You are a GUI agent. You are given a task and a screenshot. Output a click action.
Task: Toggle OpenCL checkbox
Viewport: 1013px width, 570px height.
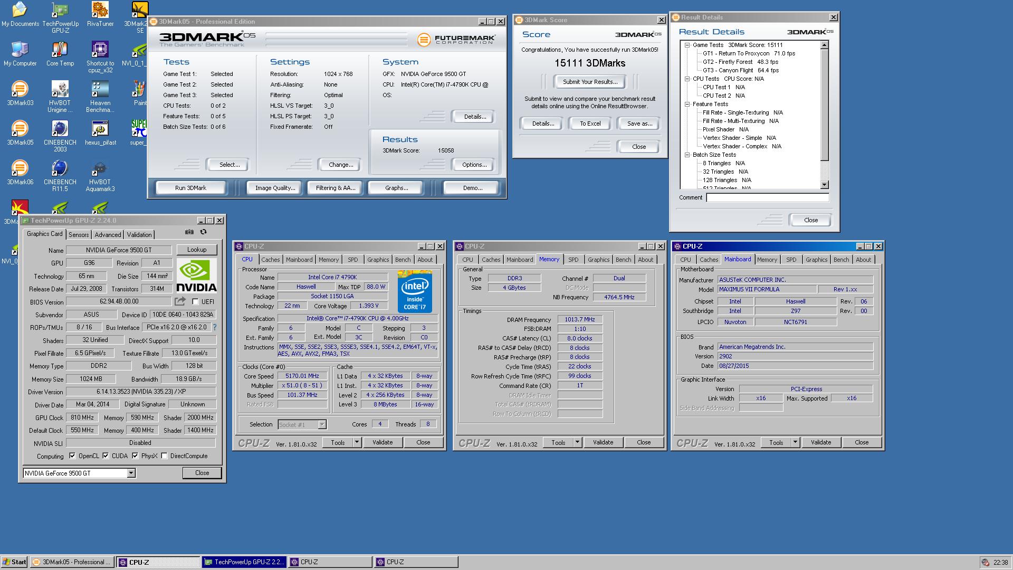72,456
